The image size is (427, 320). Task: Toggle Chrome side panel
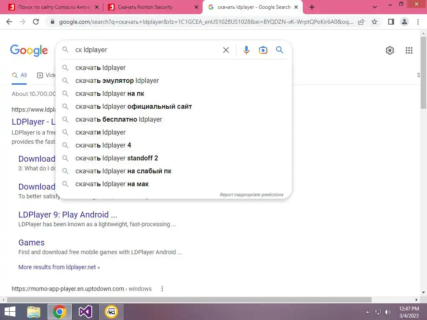pos(391,22)
